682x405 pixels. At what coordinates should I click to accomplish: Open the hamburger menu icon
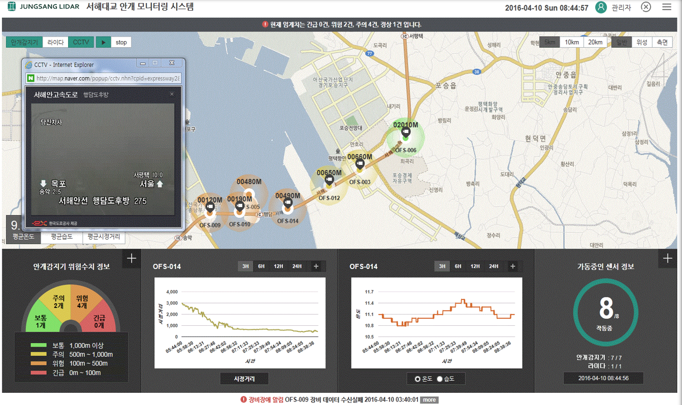(667, 7)
